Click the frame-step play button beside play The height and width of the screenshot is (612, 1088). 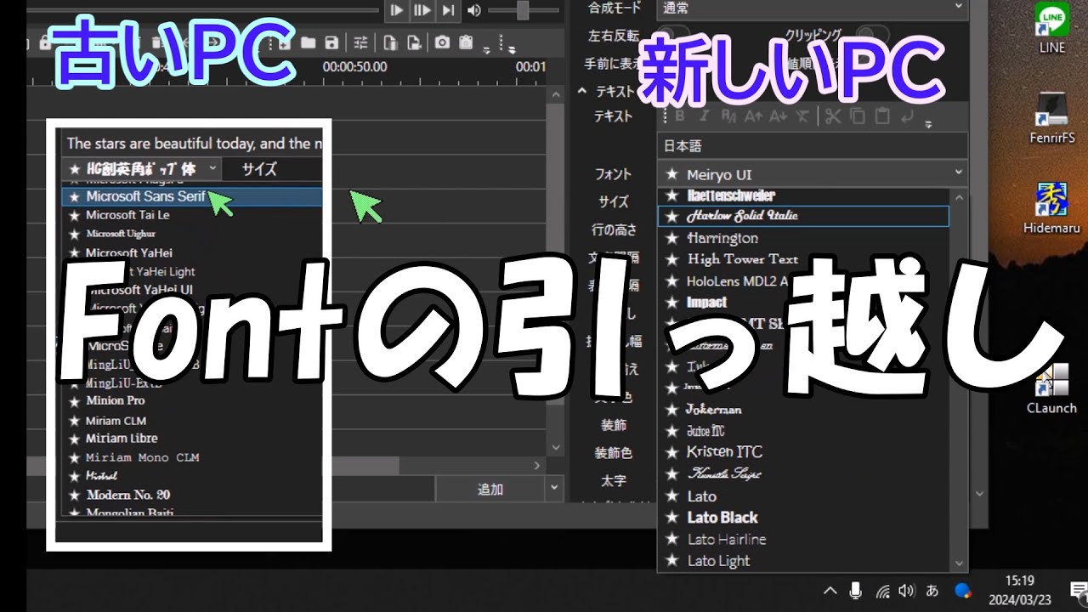point(422,10)
